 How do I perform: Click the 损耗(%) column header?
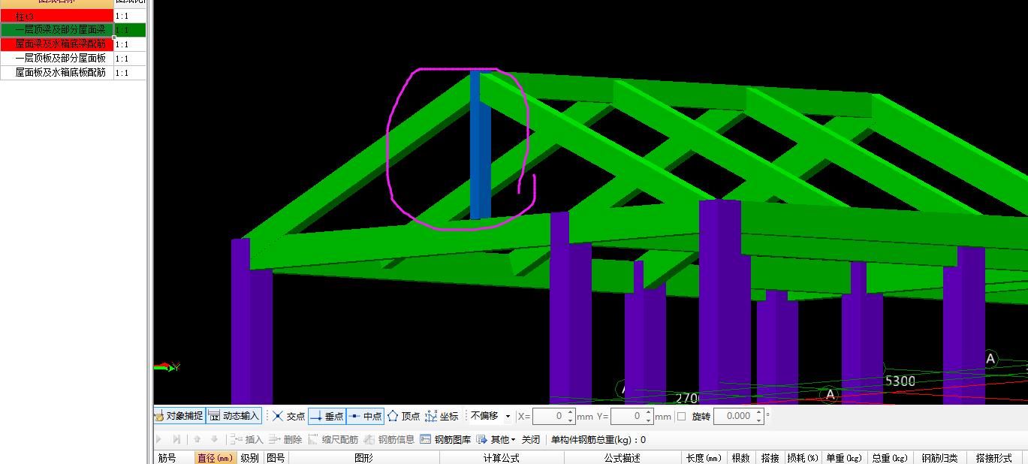(x=803, y=458)
